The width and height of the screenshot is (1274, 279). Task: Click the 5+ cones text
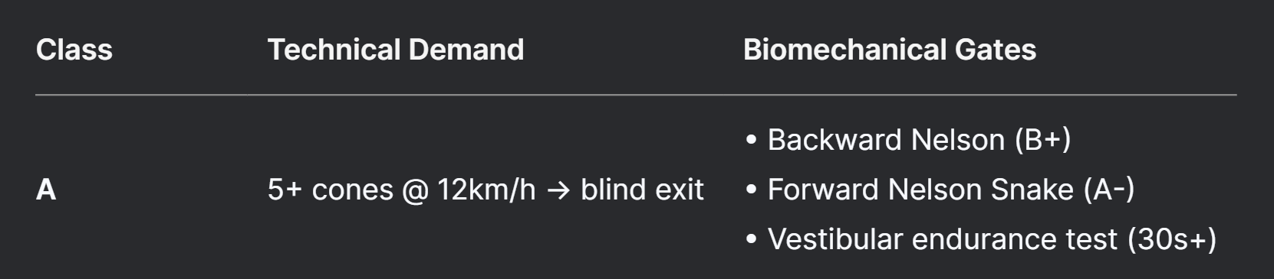pos(331,190)
